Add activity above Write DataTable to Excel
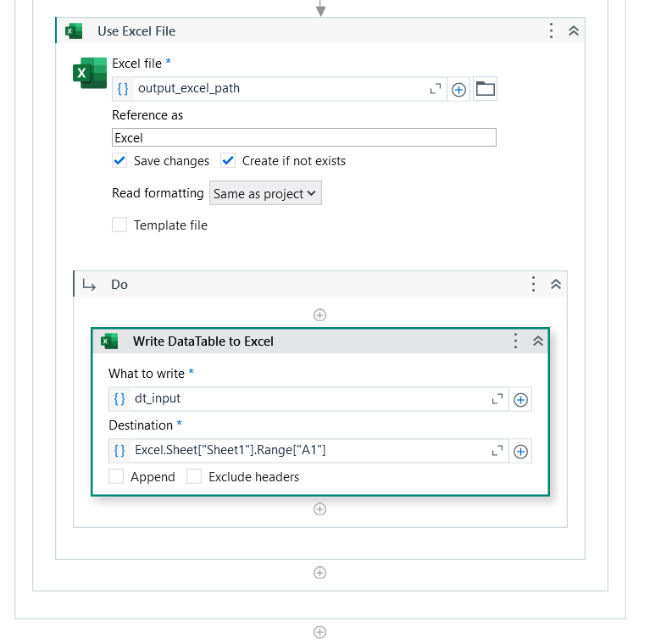 pos(320,315)
